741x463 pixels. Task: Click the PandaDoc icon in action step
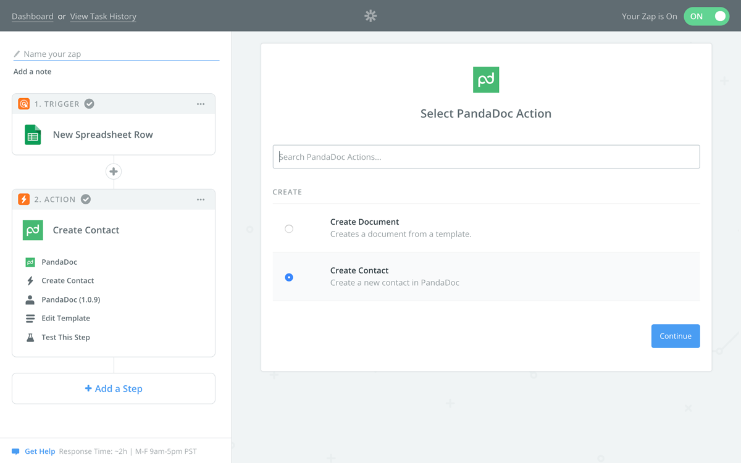pos(33,230)
